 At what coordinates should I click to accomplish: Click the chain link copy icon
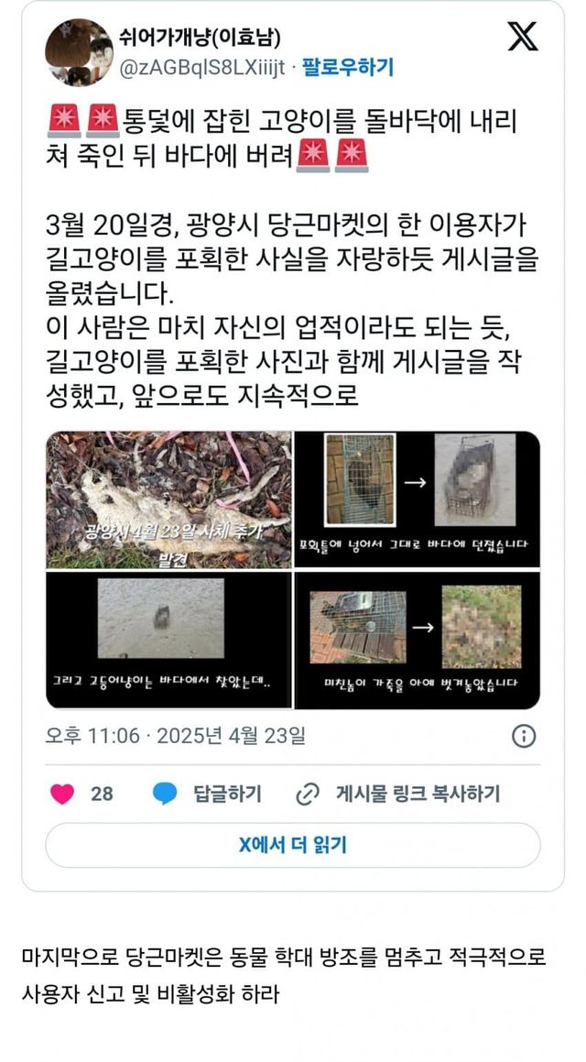coord(308,794)
